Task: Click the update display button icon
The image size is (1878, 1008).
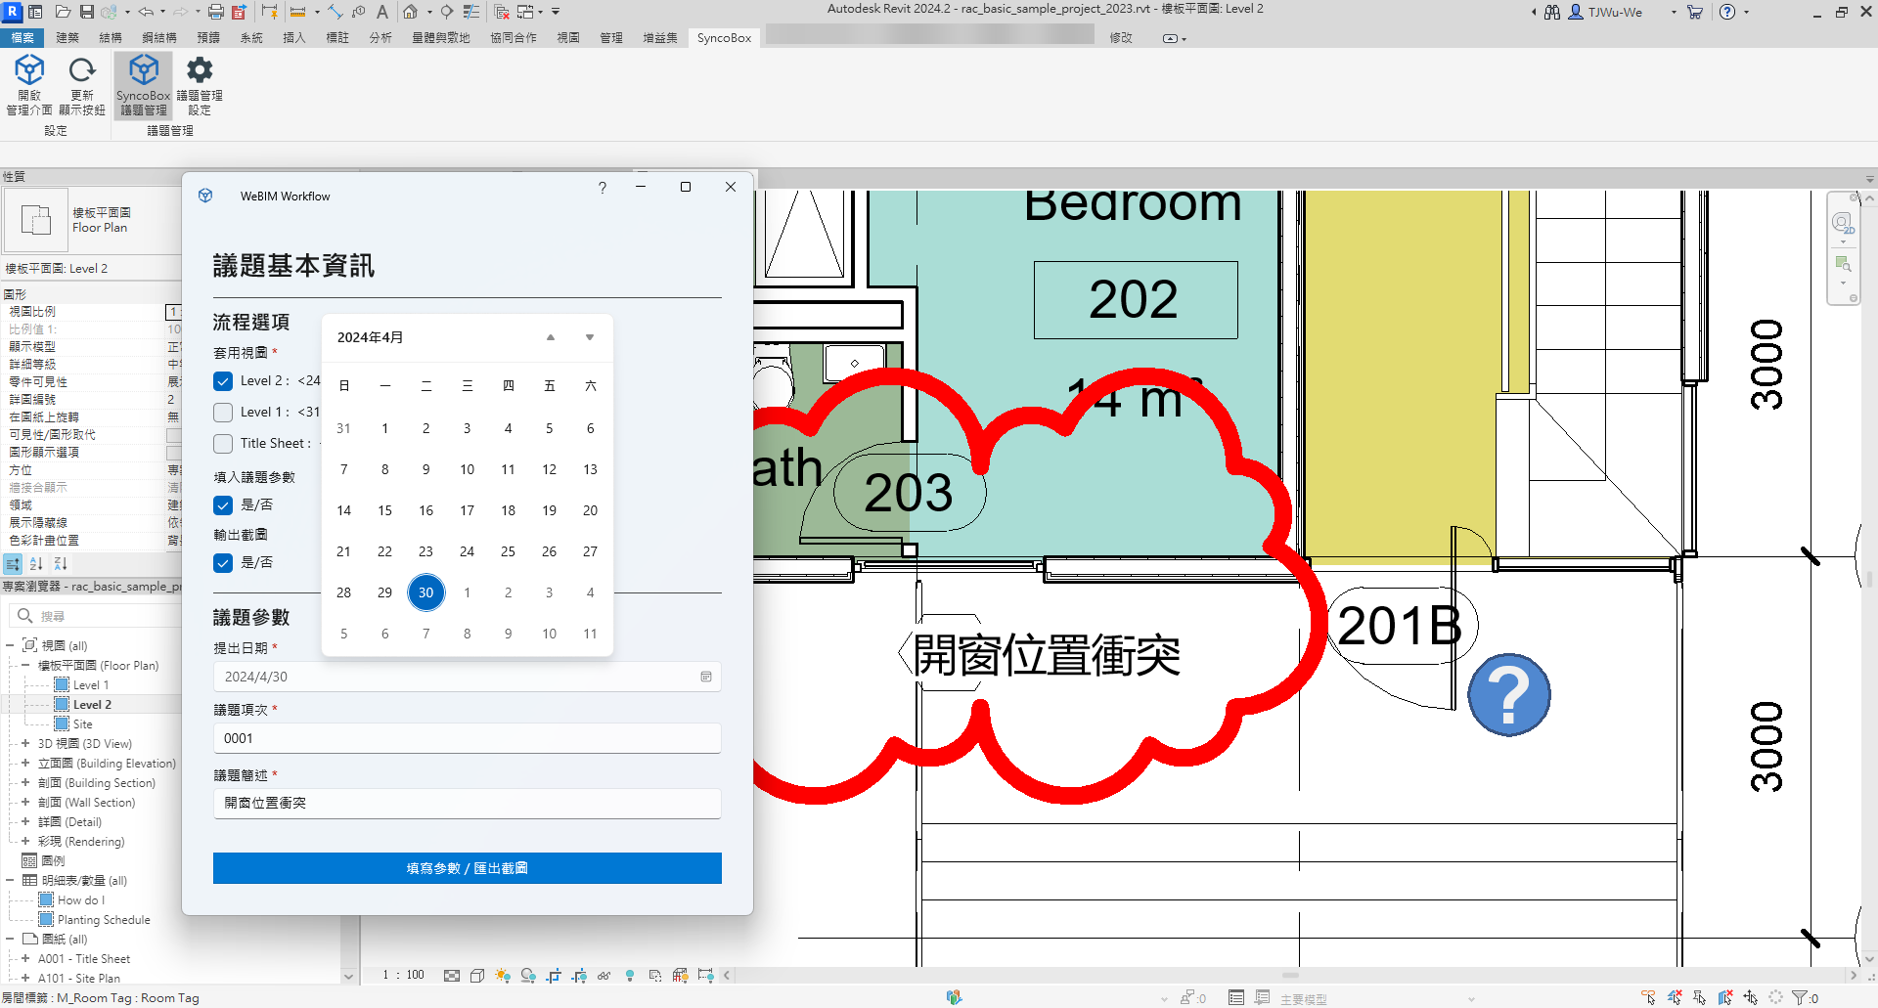Action: click(82, 71)
